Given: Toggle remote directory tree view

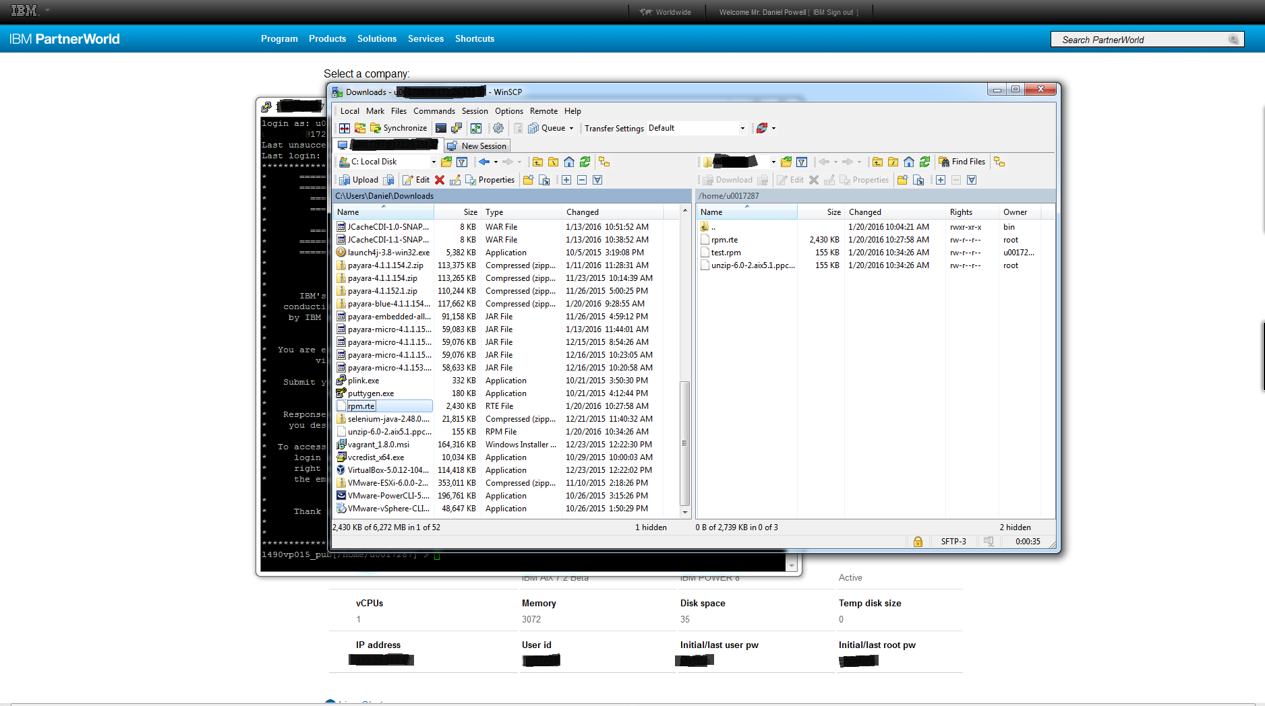Looking at the screenshot, I should pyautogui.click(x=999, y=162).
